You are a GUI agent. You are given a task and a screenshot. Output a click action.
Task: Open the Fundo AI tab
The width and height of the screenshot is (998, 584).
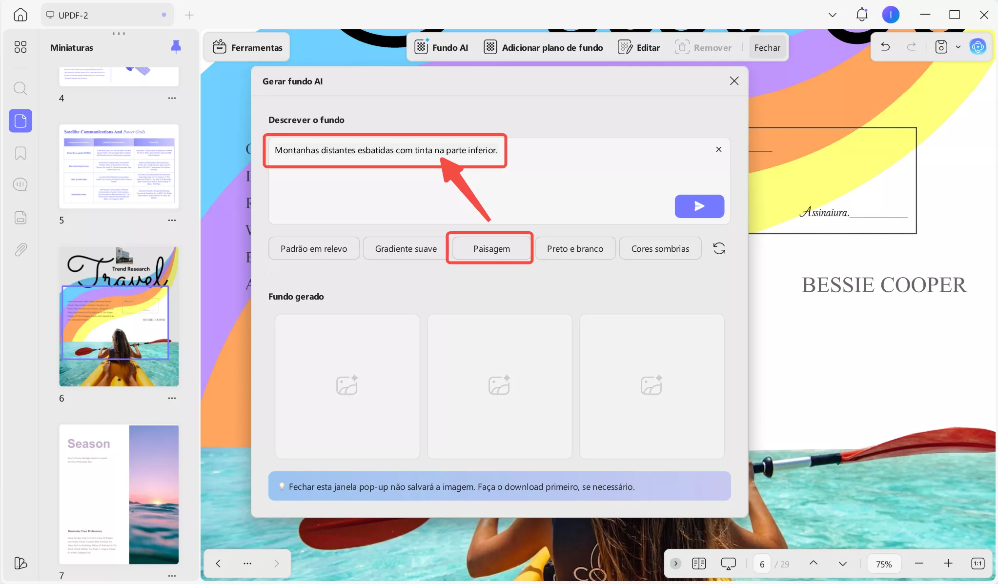441,47
